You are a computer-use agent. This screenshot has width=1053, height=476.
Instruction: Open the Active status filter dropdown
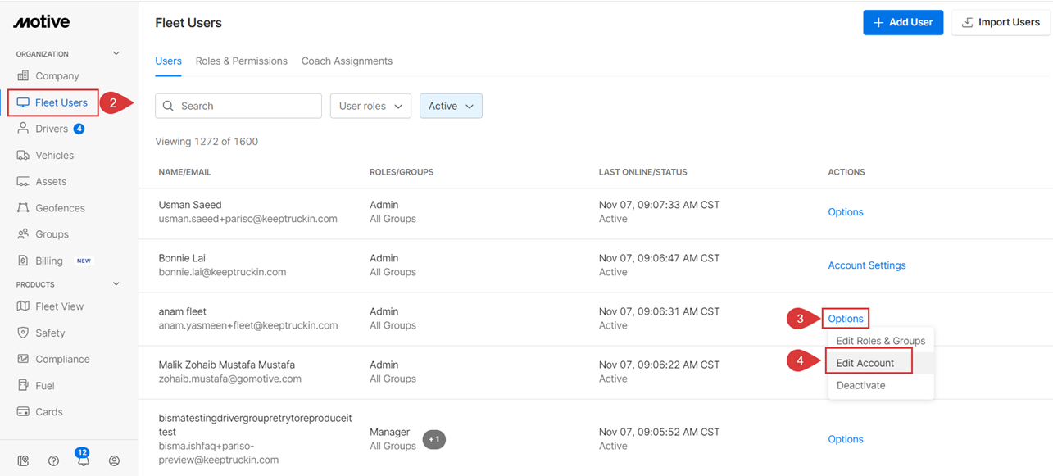(451, 106)
